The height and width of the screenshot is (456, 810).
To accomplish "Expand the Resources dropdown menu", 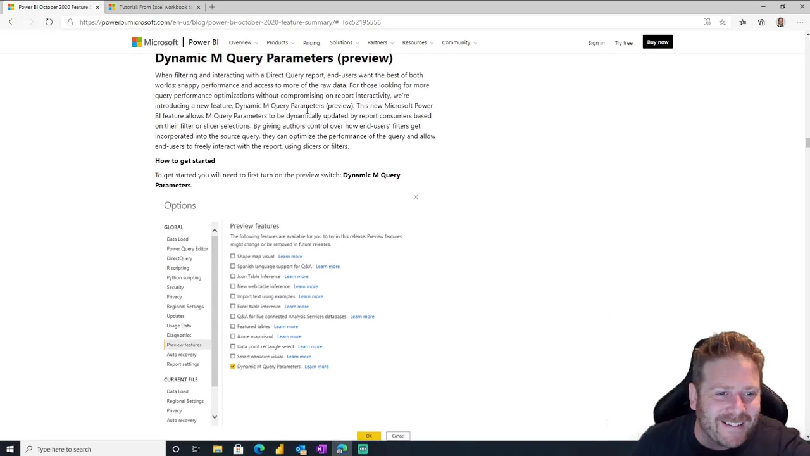I will (418, 42).
